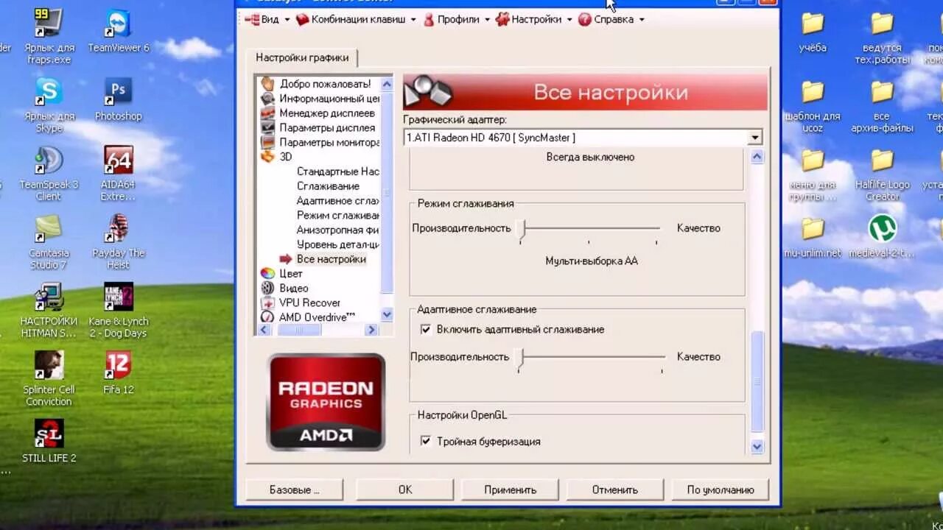Select Информационный центр tree item
The width and height of the screenshot is (943, 530).
click(329, 99)
